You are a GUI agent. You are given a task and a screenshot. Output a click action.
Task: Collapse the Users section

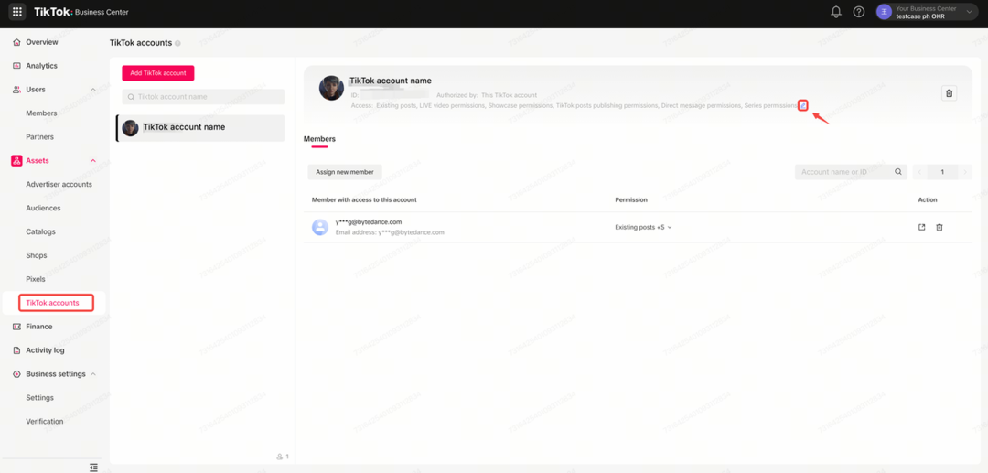tap(93, 90)
